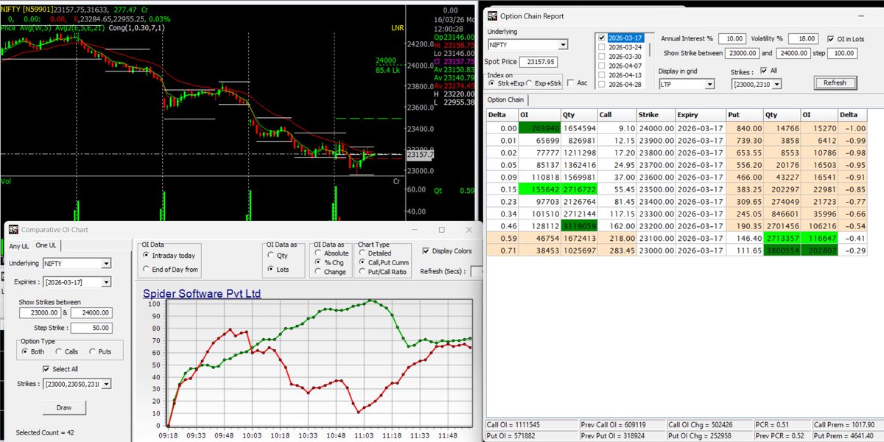
Task: Toggle the Display Colors checkbox
Action: point(427,250)
